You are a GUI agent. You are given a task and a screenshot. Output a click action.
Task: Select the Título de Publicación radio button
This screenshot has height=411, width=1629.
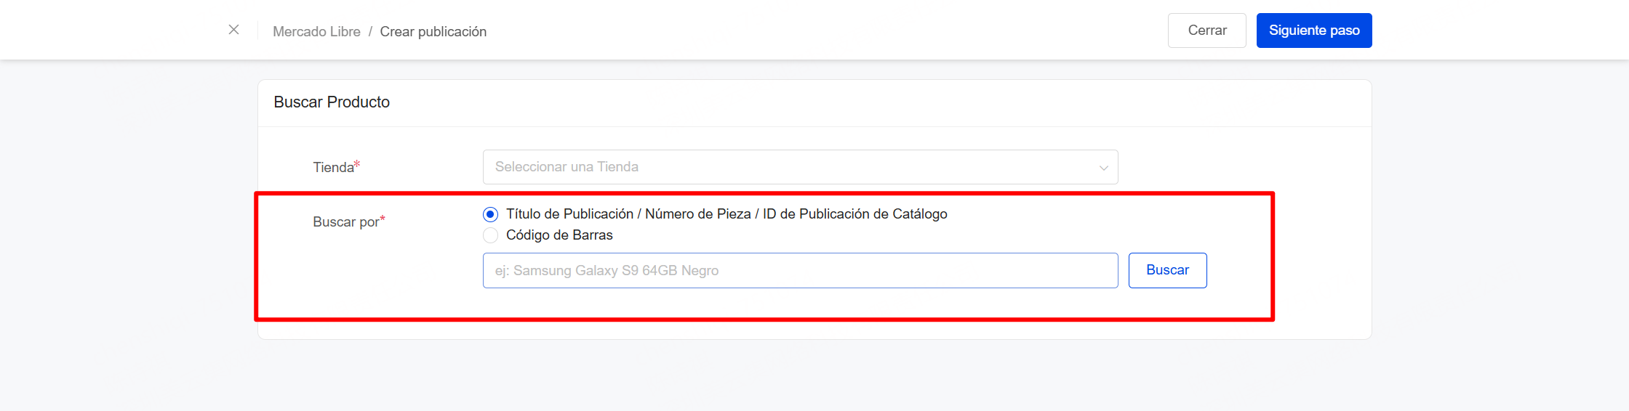tap(491, 214)
